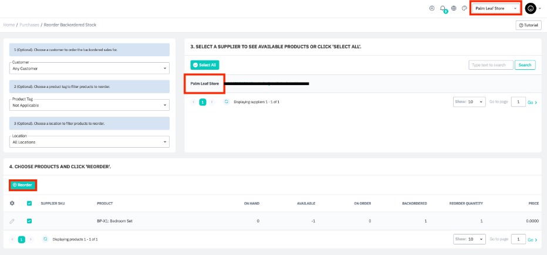Open the theme palette icon
Viewport: 547px width, 255px height.
(x=464, y=8)
